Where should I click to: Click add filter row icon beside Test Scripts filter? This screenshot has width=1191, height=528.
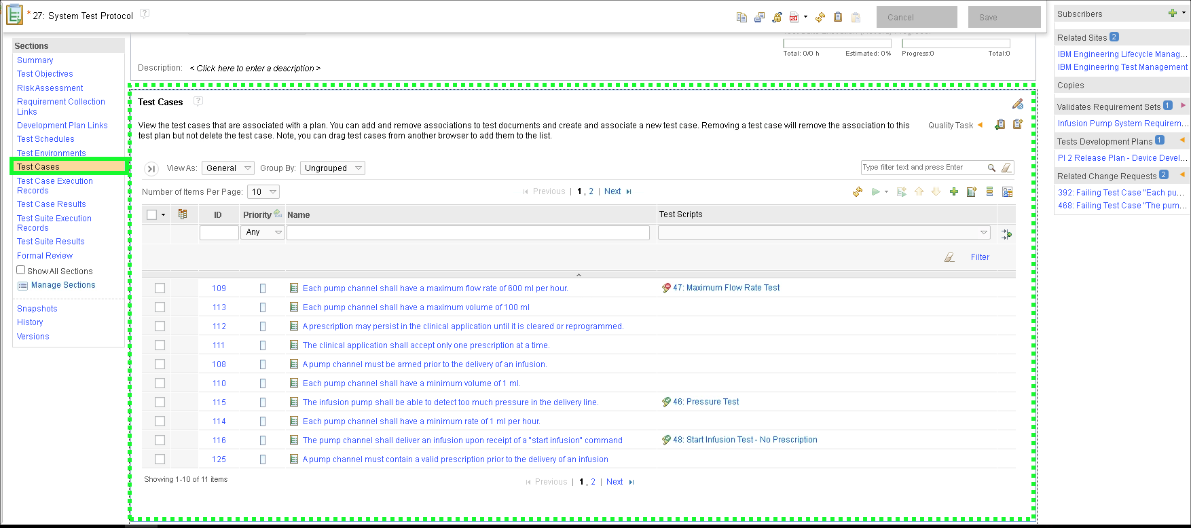pos(1006,234)
